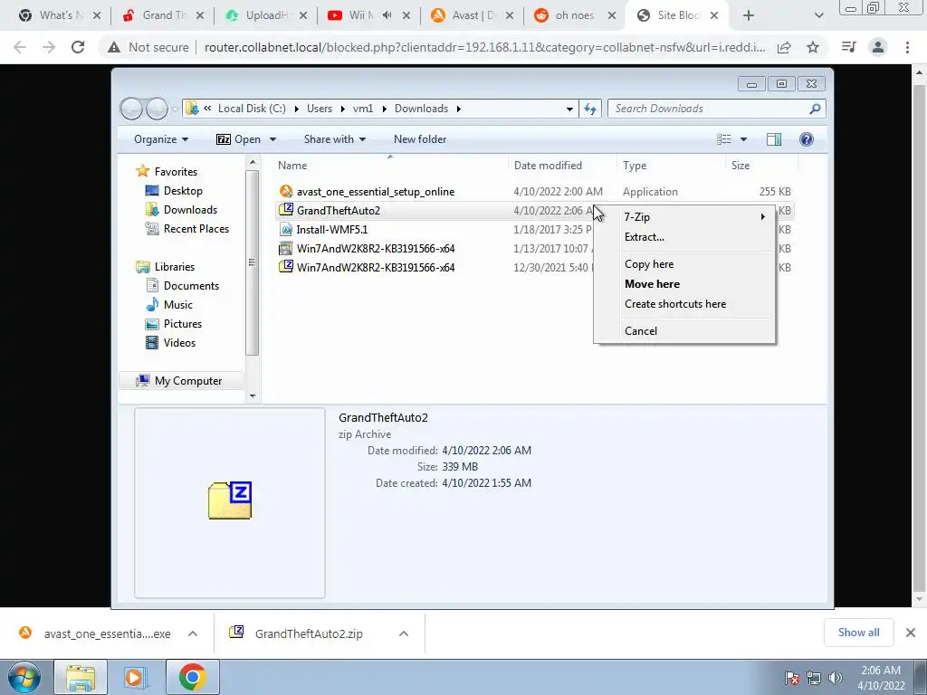
Task: Click the Windows Start orb
Action: pos(24,677)
